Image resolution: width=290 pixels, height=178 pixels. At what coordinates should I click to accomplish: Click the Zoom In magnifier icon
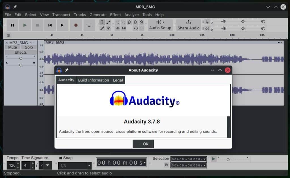pos(117,22)
